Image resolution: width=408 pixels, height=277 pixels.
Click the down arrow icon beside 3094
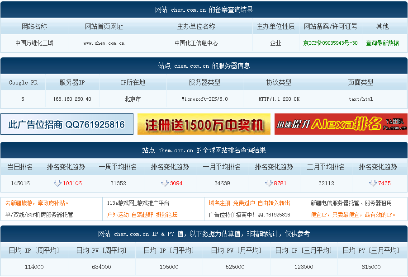pos(165,183)
